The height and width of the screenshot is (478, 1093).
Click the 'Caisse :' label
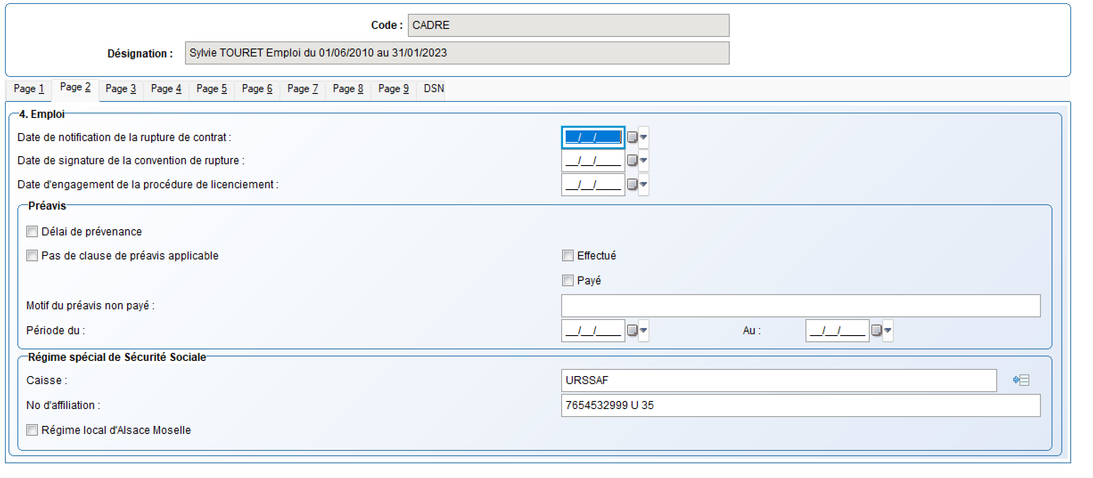(x=46, y=381)
